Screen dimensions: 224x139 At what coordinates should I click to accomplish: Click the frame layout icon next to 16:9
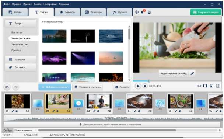coord(205,86)
